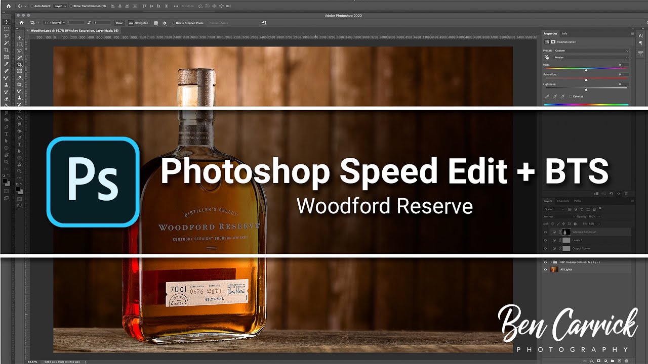The image size is (648, 364).
Task: Toggle the Auto-Select checkbox
Action: (x=32, y=6)
